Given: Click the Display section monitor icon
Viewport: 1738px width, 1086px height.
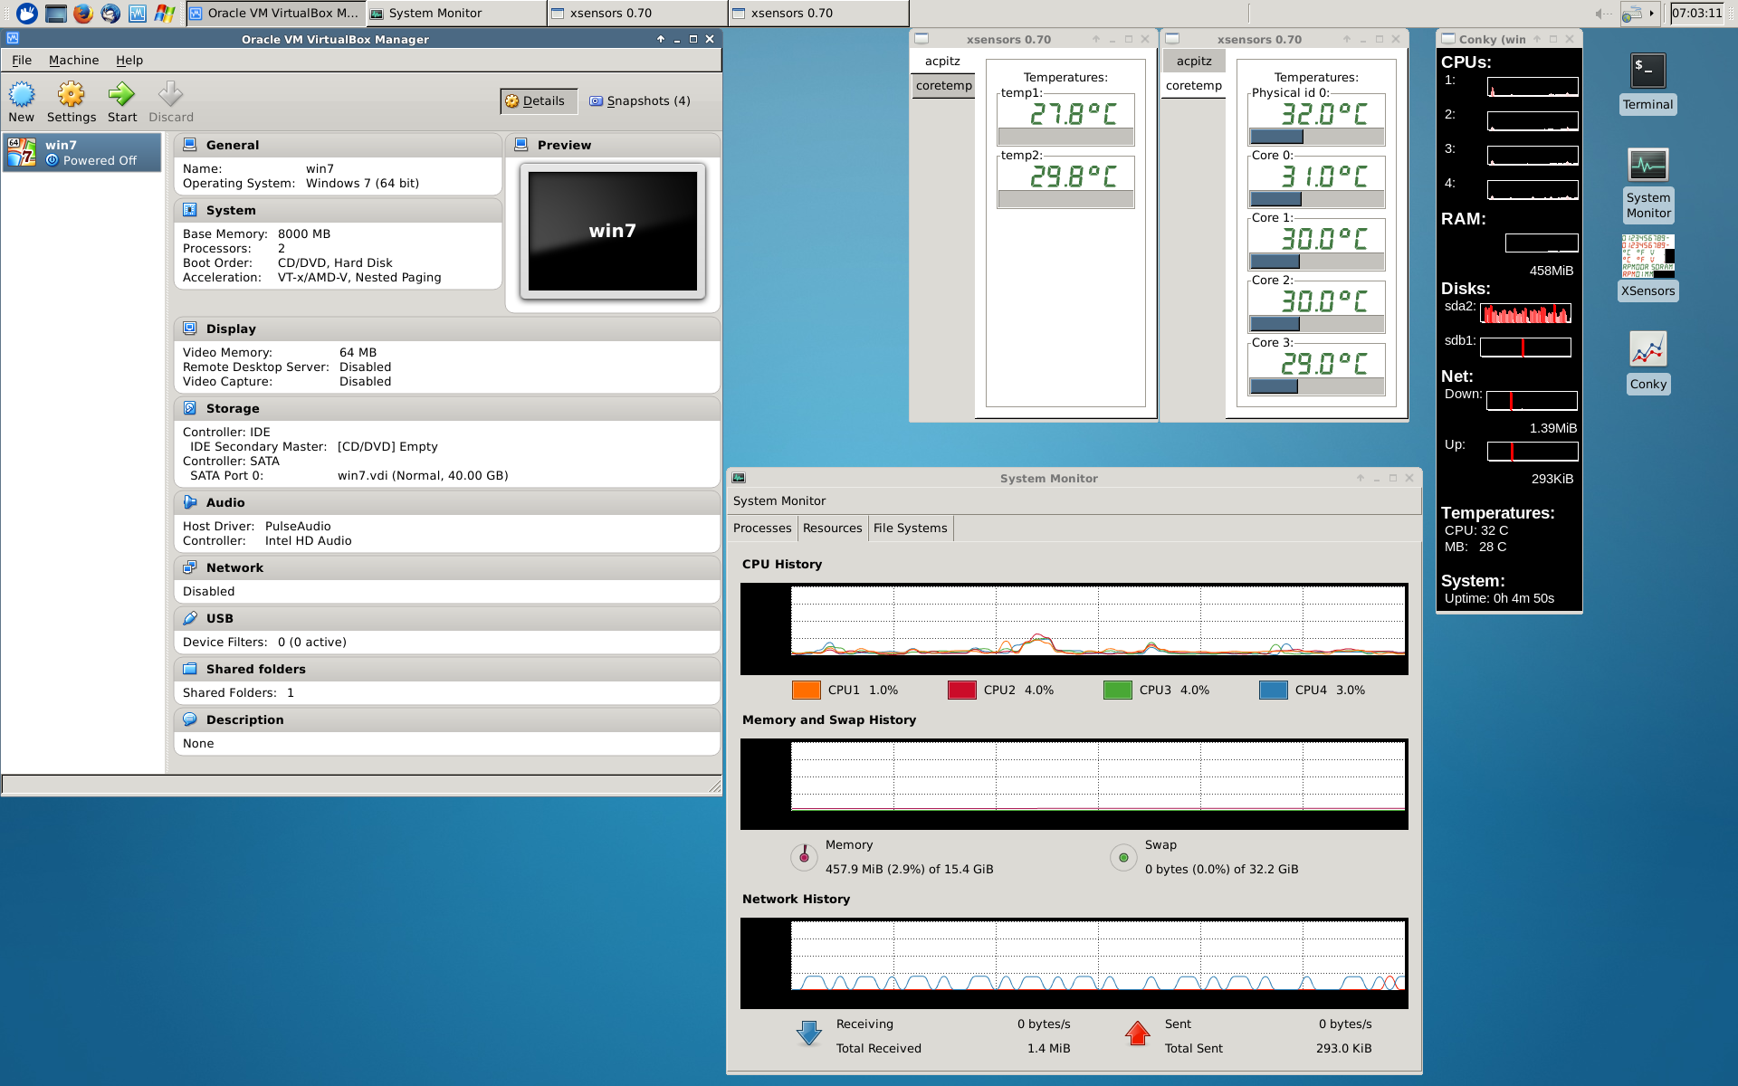Looking at the screenshot, I should pos(190,329).
